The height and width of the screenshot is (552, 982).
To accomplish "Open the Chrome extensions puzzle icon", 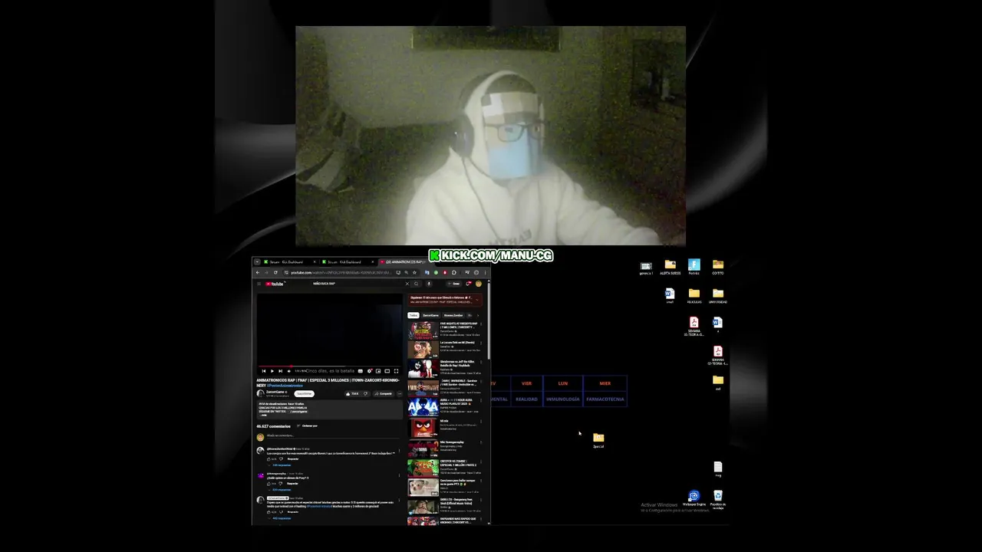I will tap(453, 272).
